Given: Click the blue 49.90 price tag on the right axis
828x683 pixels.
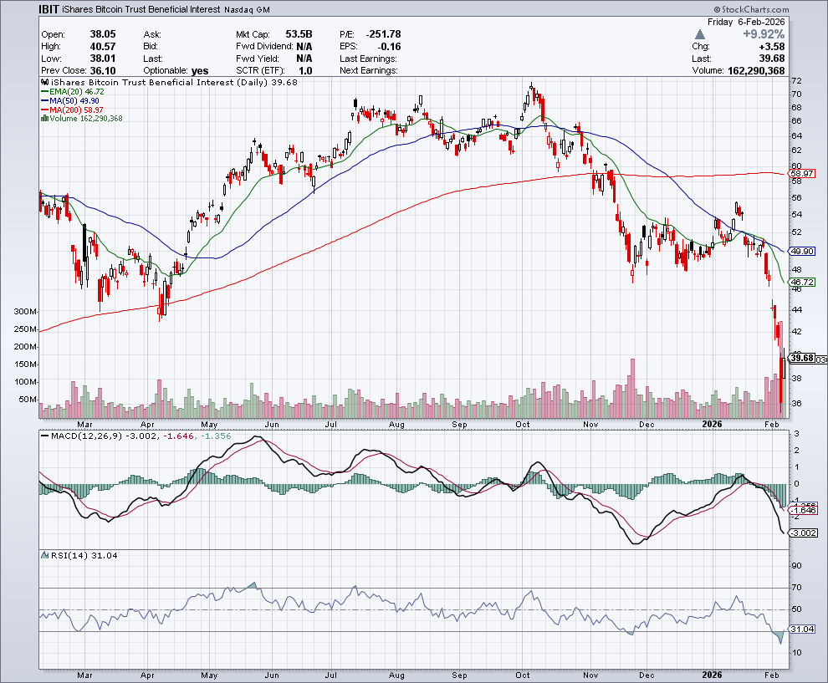Looking at the screenshot, I should (x=802, y=252).
